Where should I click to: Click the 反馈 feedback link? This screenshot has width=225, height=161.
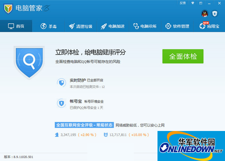(183, 3)
